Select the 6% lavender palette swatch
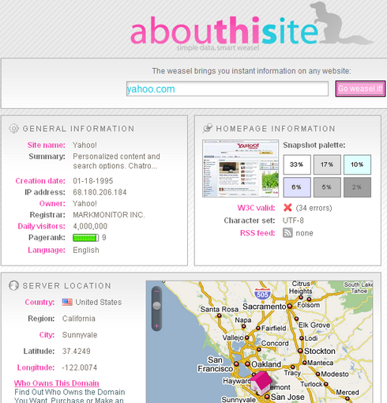 point(297,187)
